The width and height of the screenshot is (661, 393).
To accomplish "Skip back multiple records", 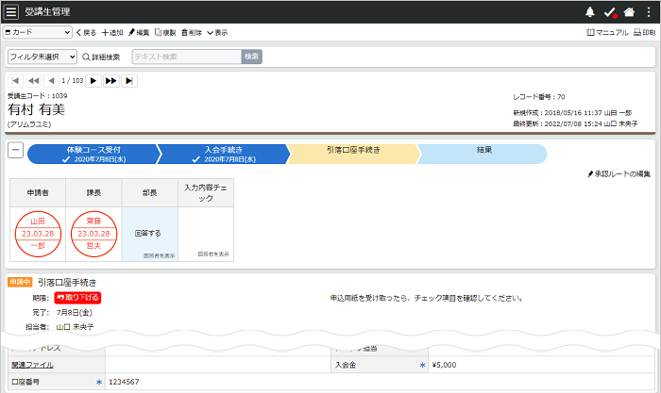I will click(34, 81).
